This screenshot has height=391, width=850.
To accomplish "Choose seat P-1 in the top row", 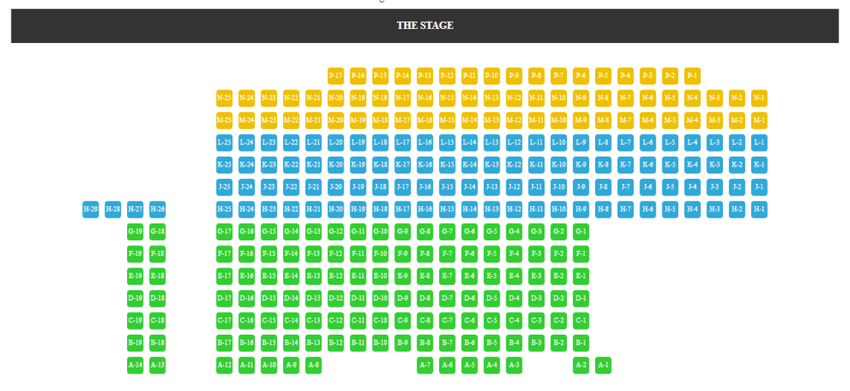I will pos(692,75).
